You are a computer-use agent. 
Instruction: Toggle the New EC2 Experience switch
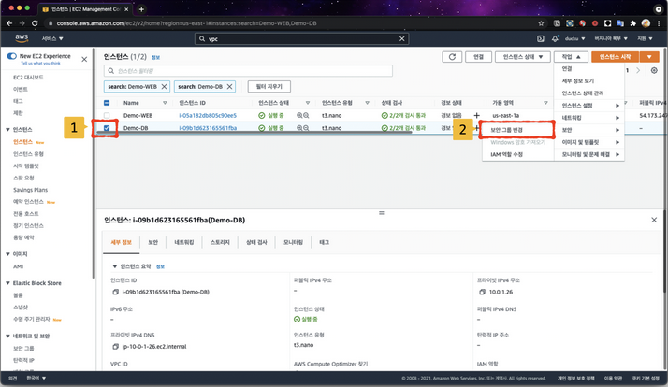[12, 57]
